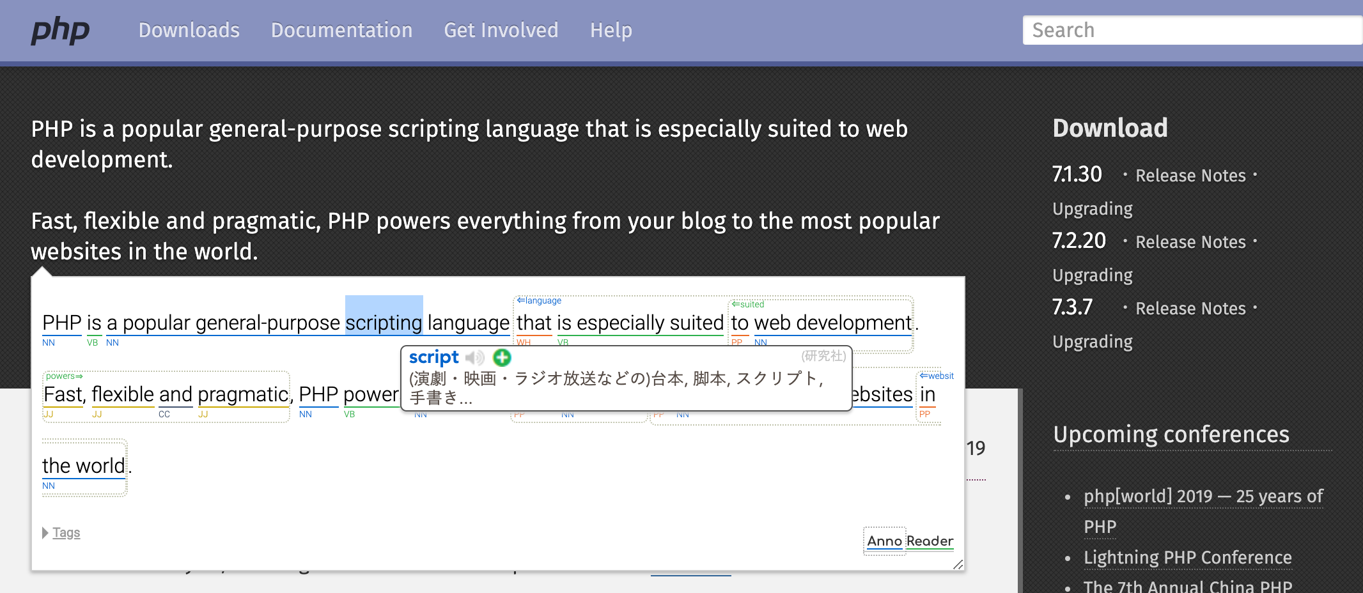Click the "powers⇒" dependency arrow label
1363x593 pixels.
coord(63,376)
